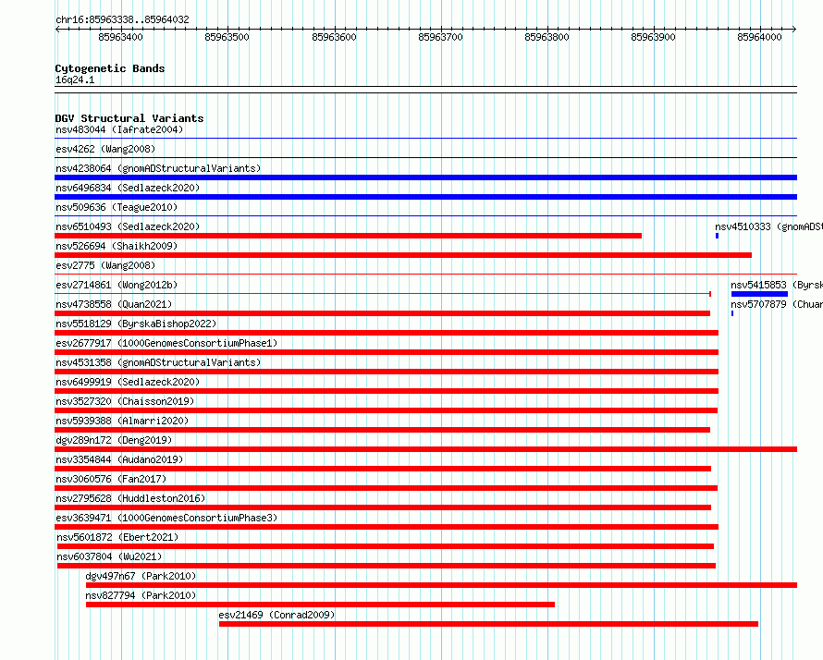
Task: Click ruler position 85963900
Action: 654,37
